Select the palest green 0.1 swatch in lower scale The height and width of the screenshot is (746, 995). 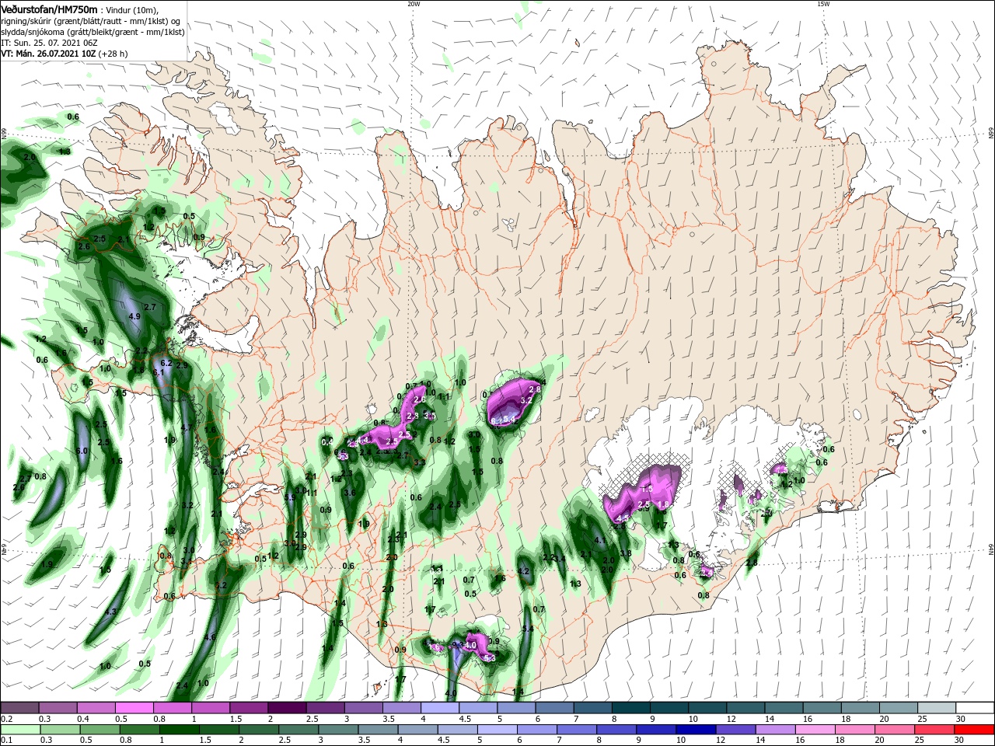(19, 730)
